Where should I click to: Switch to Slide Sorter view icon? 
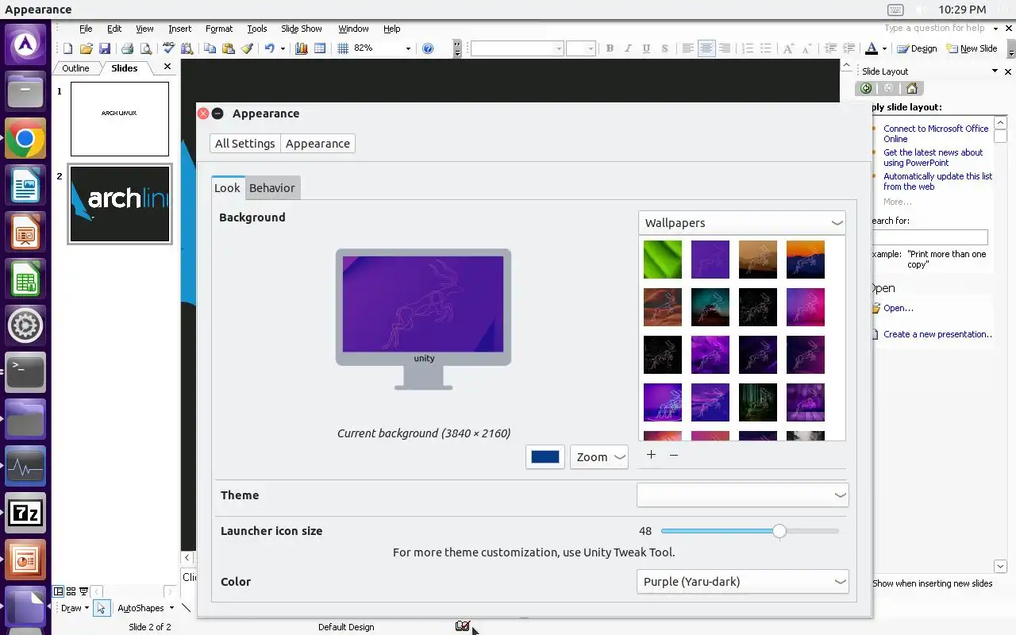pyautogui.click(x=71, y=591)
